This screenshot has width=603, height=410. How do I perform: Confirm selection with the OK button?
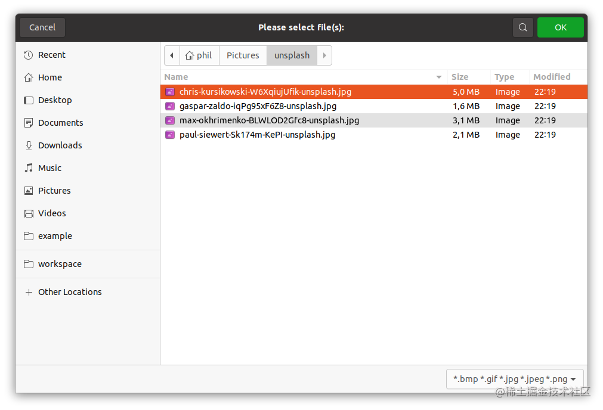tap(560, 27)
